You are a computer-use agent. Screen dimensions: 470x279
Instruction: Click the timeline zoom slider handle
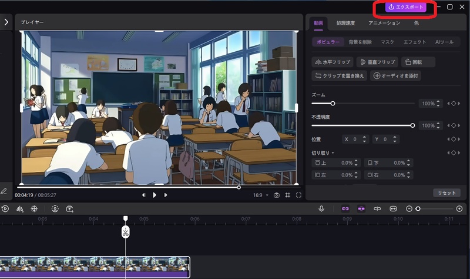pyautogui.click(x=418, y=209)
